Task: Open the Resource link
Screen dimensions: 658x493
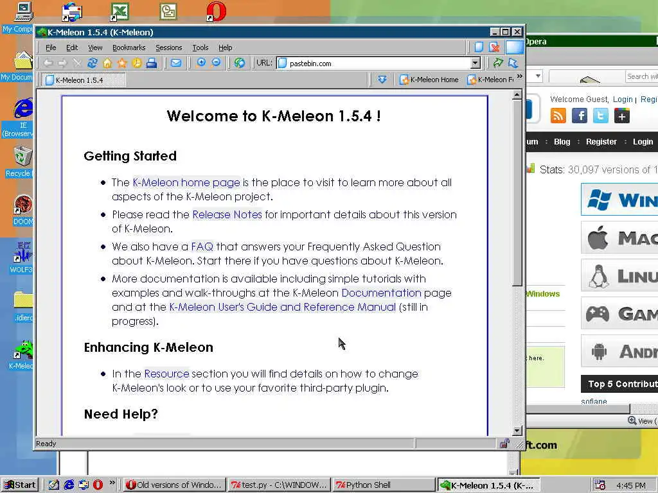Action: click(x=166, y=374)
